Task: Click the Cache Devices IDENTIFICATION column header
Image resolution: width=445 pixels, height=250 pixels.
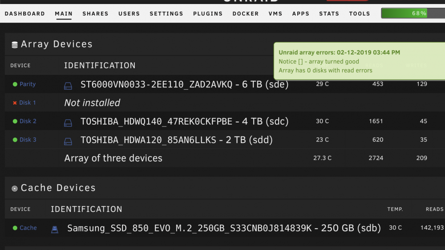Action: (x=86, y=209)
